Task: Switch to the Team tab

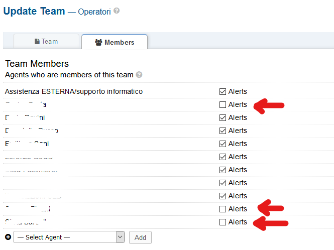Action: [46, 42]
